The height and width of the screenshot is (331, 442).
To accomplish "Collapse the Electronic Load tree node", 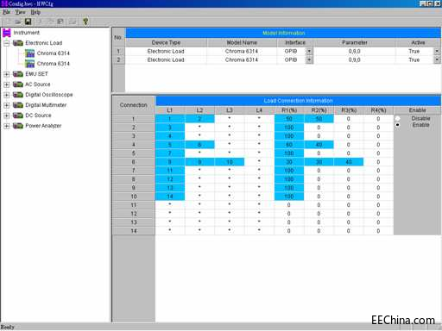I will (x=7, y=43).
